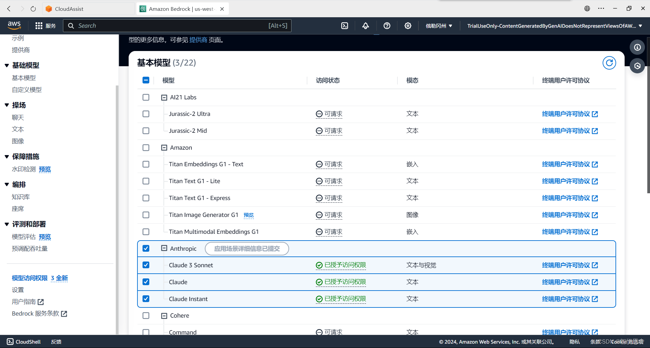Click the 可请求 status icon for Jurassic-2 Mid
Screen dimensions: 650x348
319,131
